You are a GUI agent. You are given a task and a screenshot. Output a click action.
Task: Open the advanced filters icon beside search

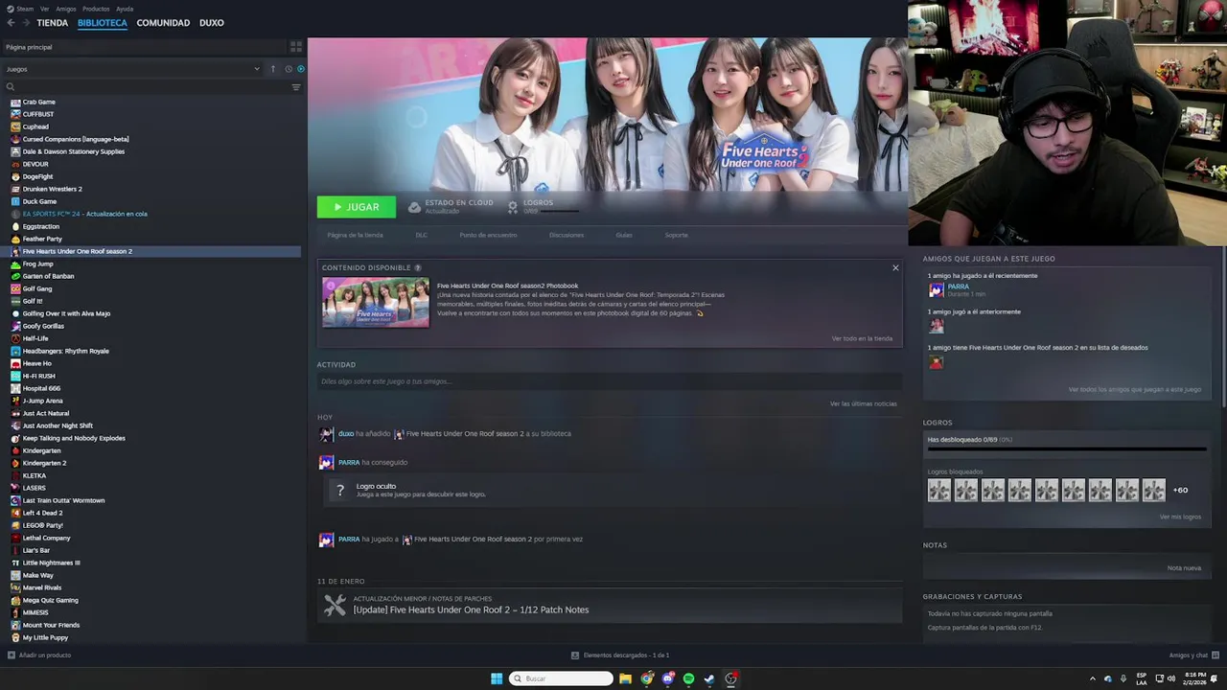296,87
